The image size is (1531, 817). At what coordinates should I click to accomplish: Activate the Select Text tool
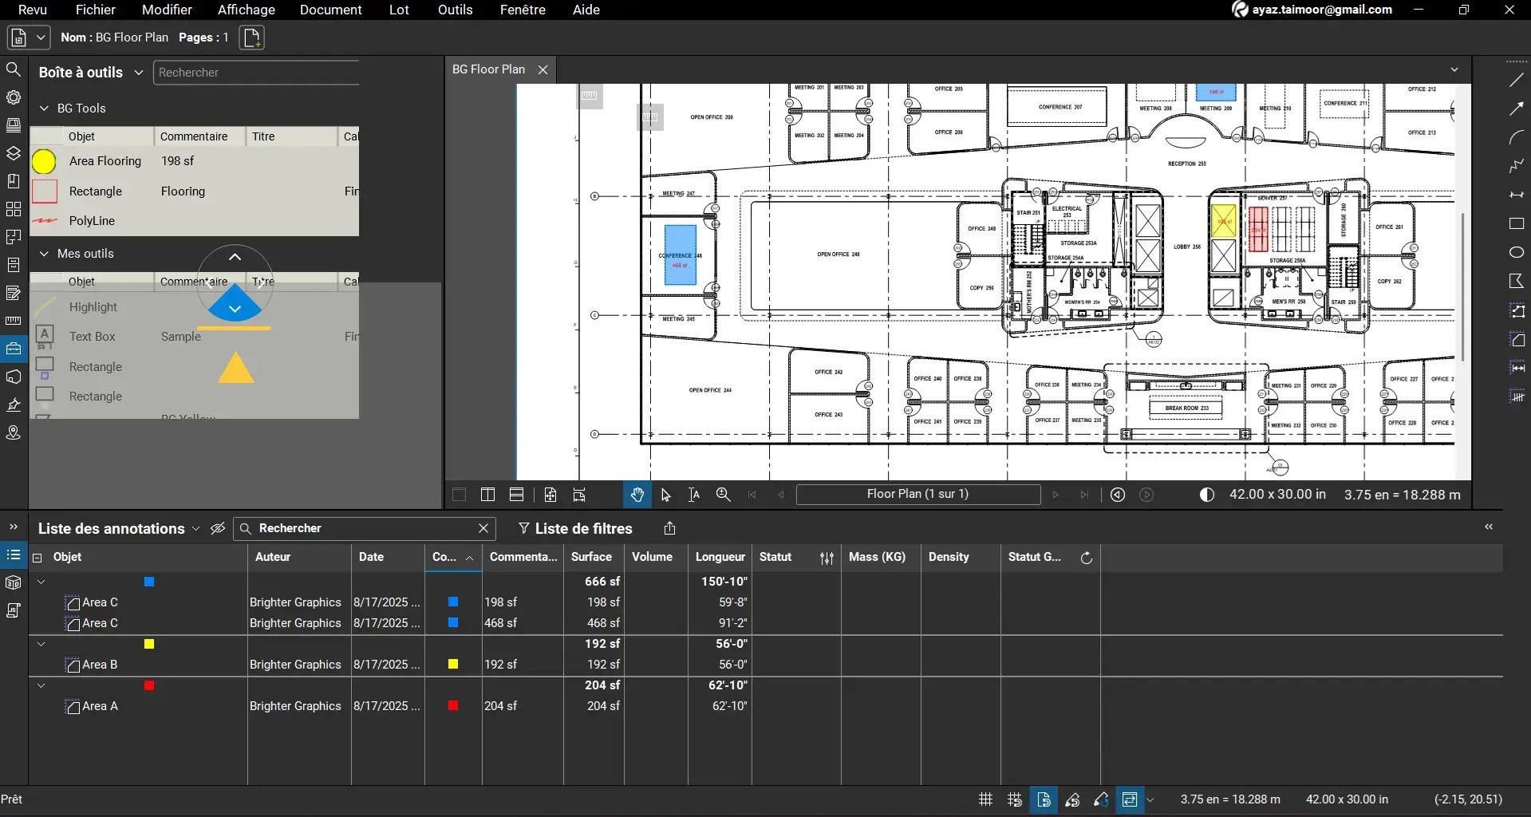pyautogui.click(x=694, y=495)
